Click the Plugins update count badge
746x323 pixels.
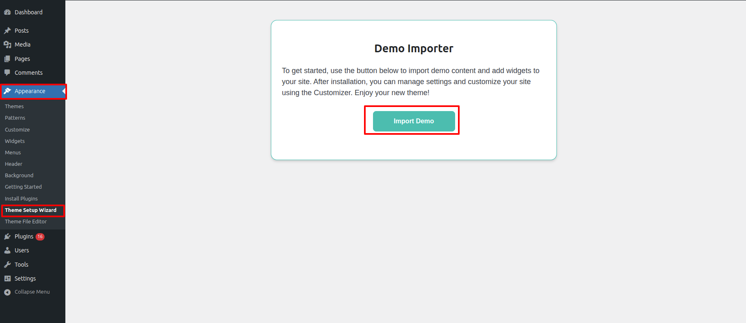[x=40, y=237]
